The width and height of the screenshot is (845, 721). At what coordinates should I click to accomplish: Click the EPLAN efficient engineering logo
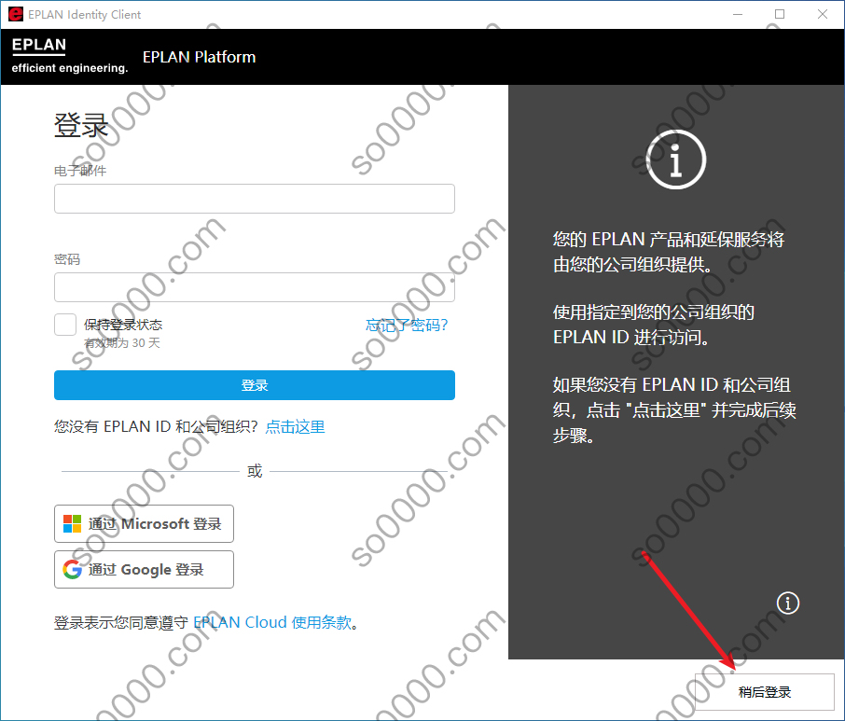point(70,56)
